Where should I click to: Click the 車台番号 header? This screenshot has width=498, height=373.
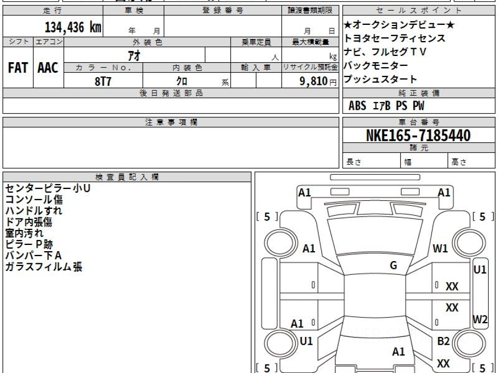[419, 122]
